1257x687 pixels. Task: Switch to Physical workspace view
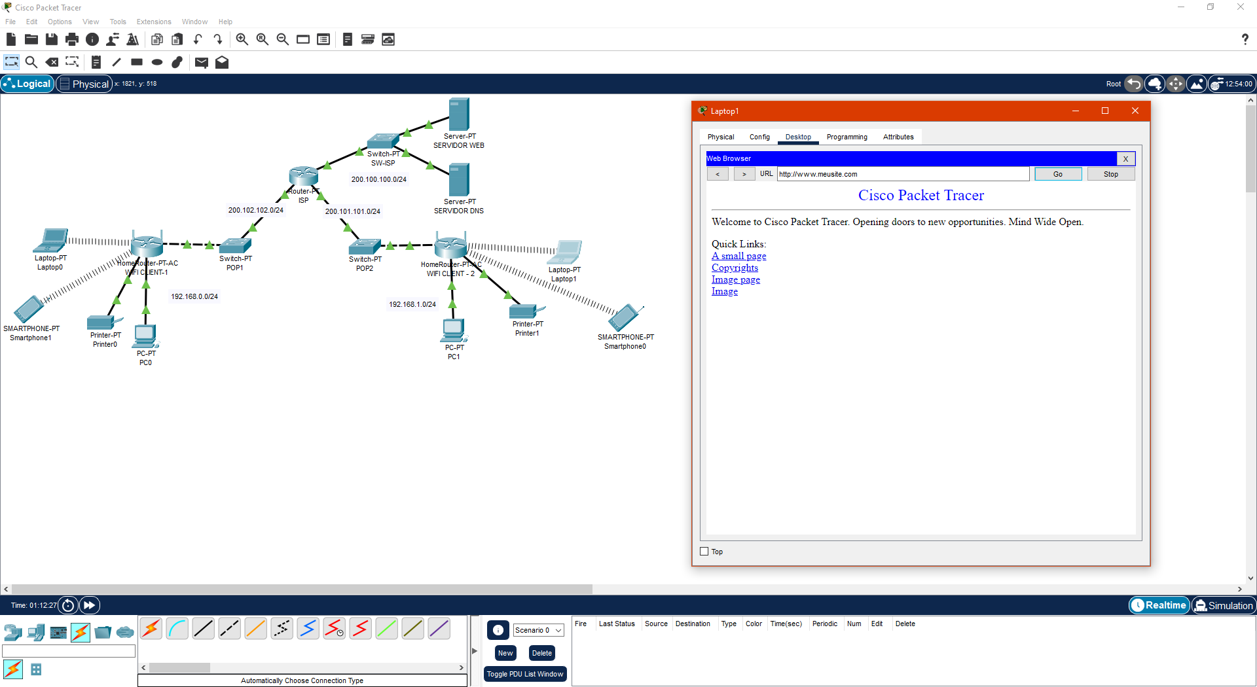[84, 84]
